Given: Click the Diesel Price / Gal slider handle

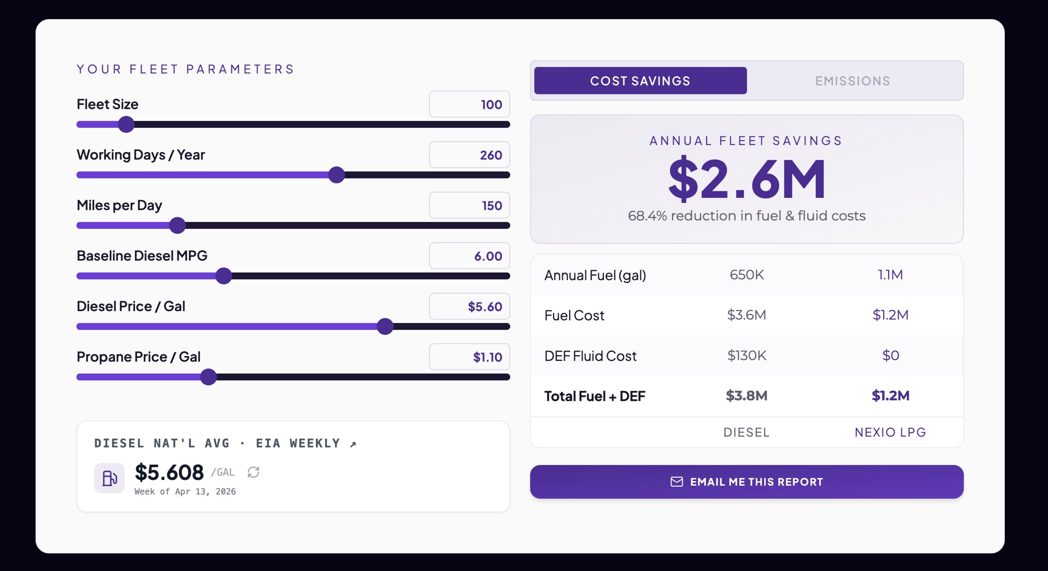Looking at the screenshot, I should click(x=385, y=326).
